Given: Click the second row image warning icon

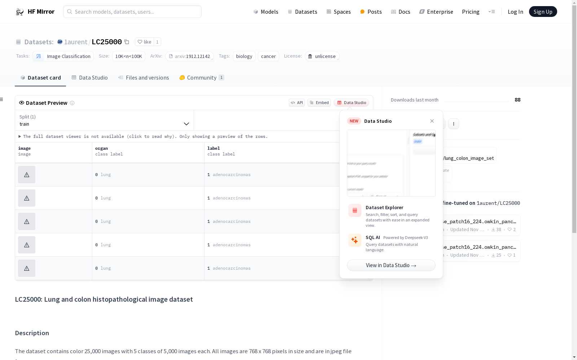Looking at the screenshot, I should click(27, 198).
